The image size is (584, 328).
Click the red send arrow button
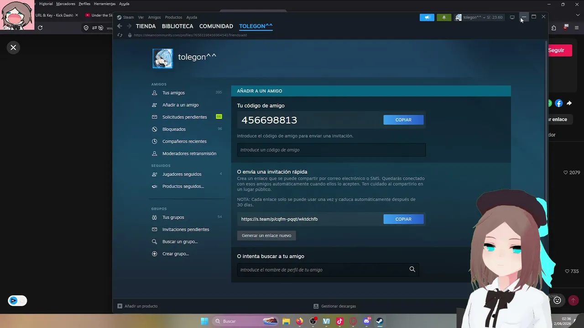coord(573,300)
